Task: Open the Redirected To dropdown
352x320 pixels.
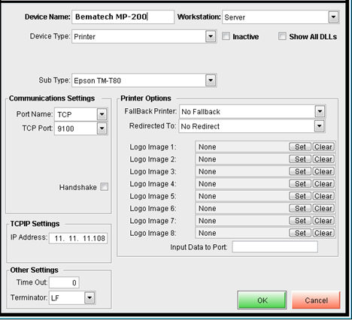Action: (252, 126)
